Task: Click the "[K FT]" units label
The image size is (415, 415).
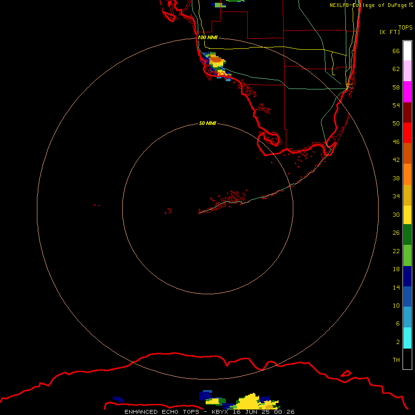Action: click(x=390, y=32)
